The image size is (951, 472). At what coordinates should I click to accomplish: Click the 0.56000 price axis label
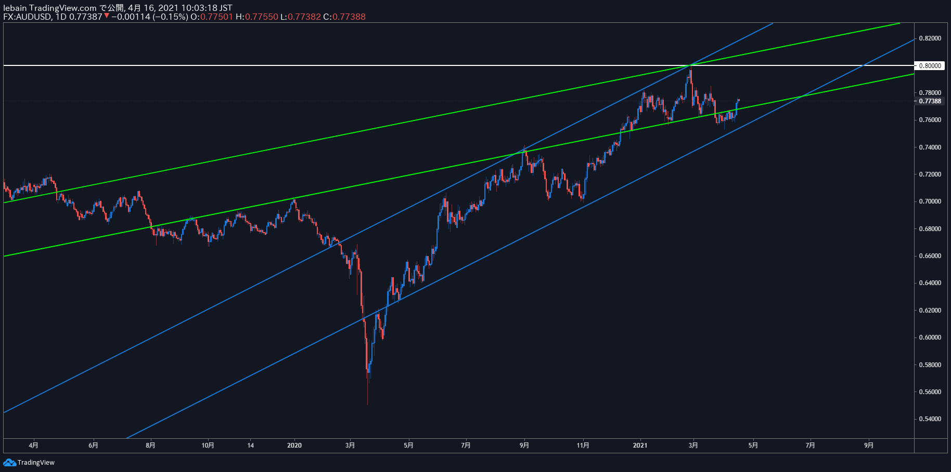coord(930,392)
